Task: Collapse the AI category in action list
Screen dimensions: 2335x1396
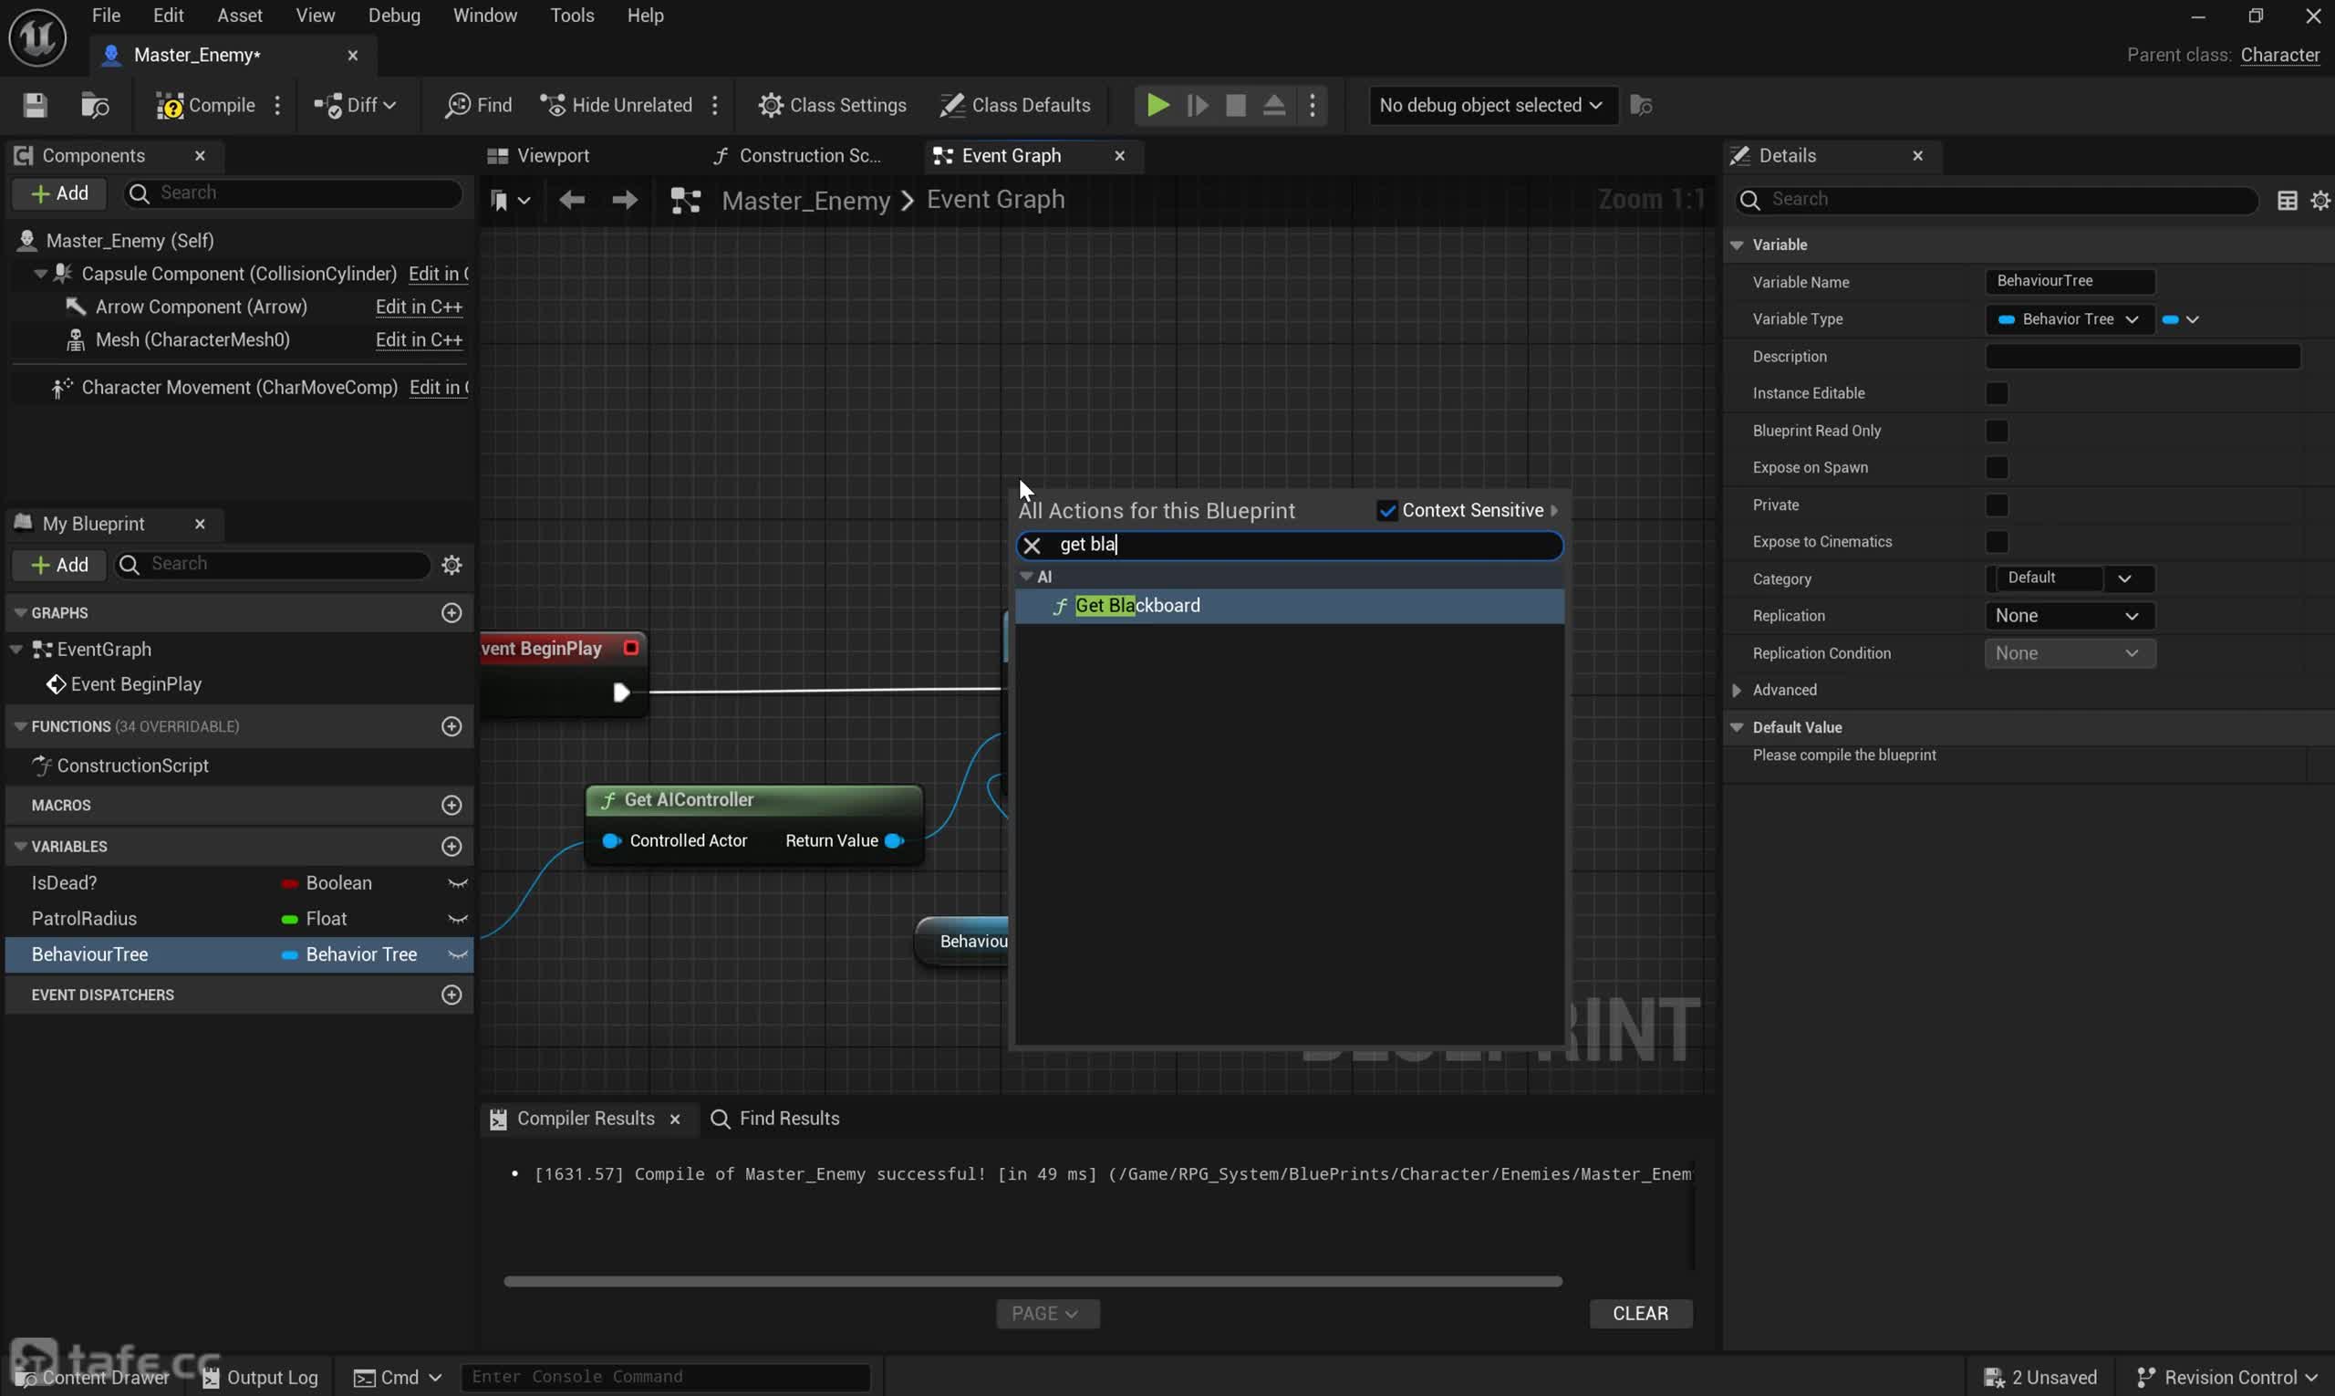Action: (x=1026, y=577)
